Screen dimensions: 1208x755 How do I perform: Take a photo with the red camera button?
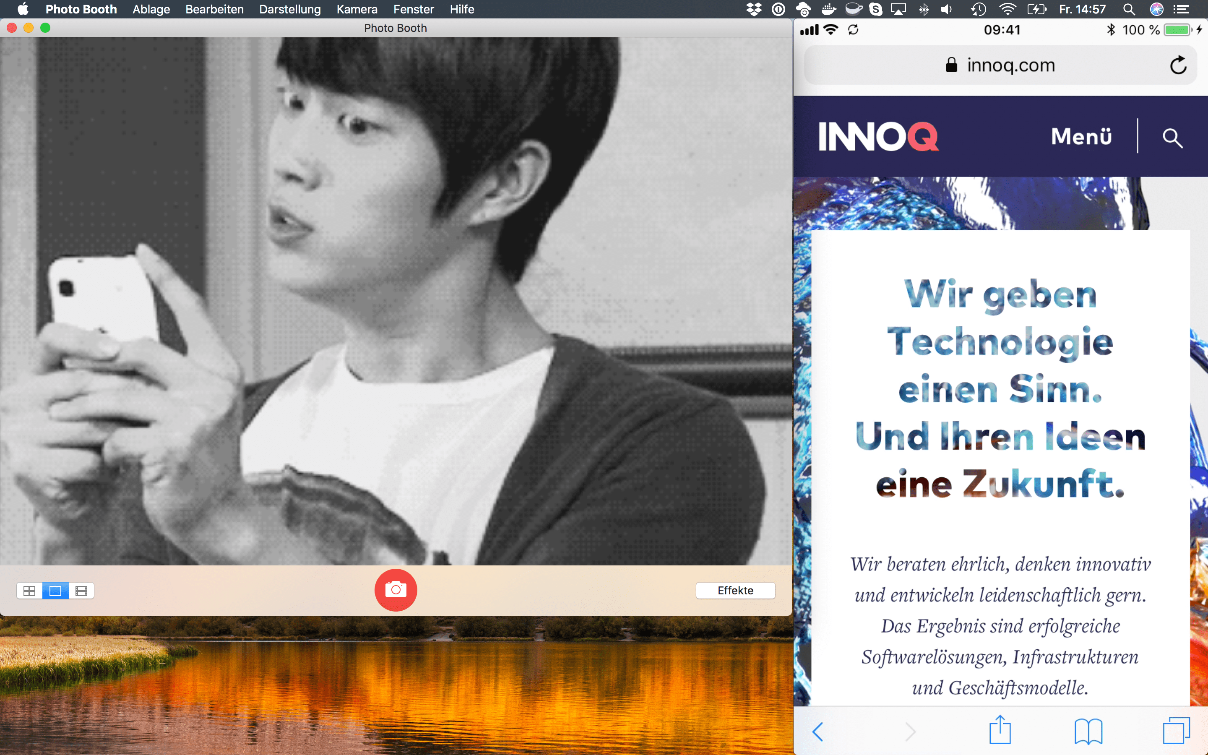tap(396, 590)
